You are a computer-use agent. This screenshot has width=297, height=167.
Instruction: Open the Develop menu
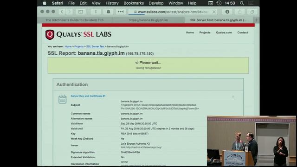[156, 3]
